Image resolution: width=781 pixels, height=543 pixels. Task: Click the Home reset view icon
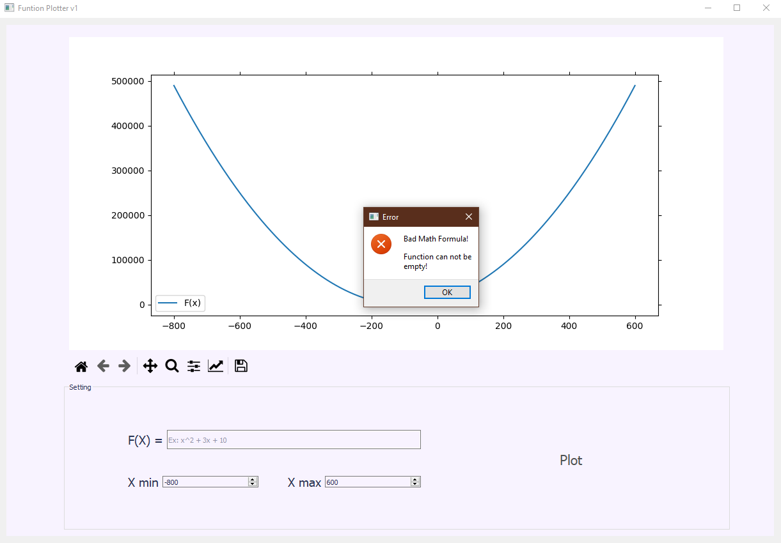pos(81,366)
